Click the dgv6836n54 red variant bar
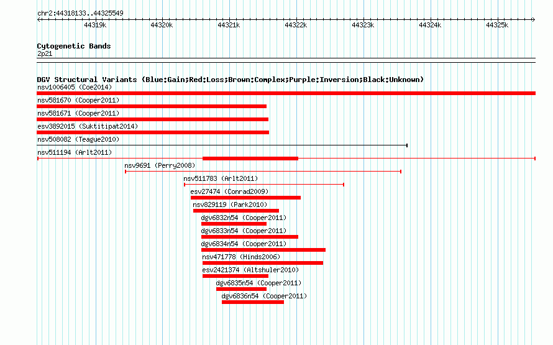Screen dimensions: 553x345 pyautogui.click(x=253, y=302)
